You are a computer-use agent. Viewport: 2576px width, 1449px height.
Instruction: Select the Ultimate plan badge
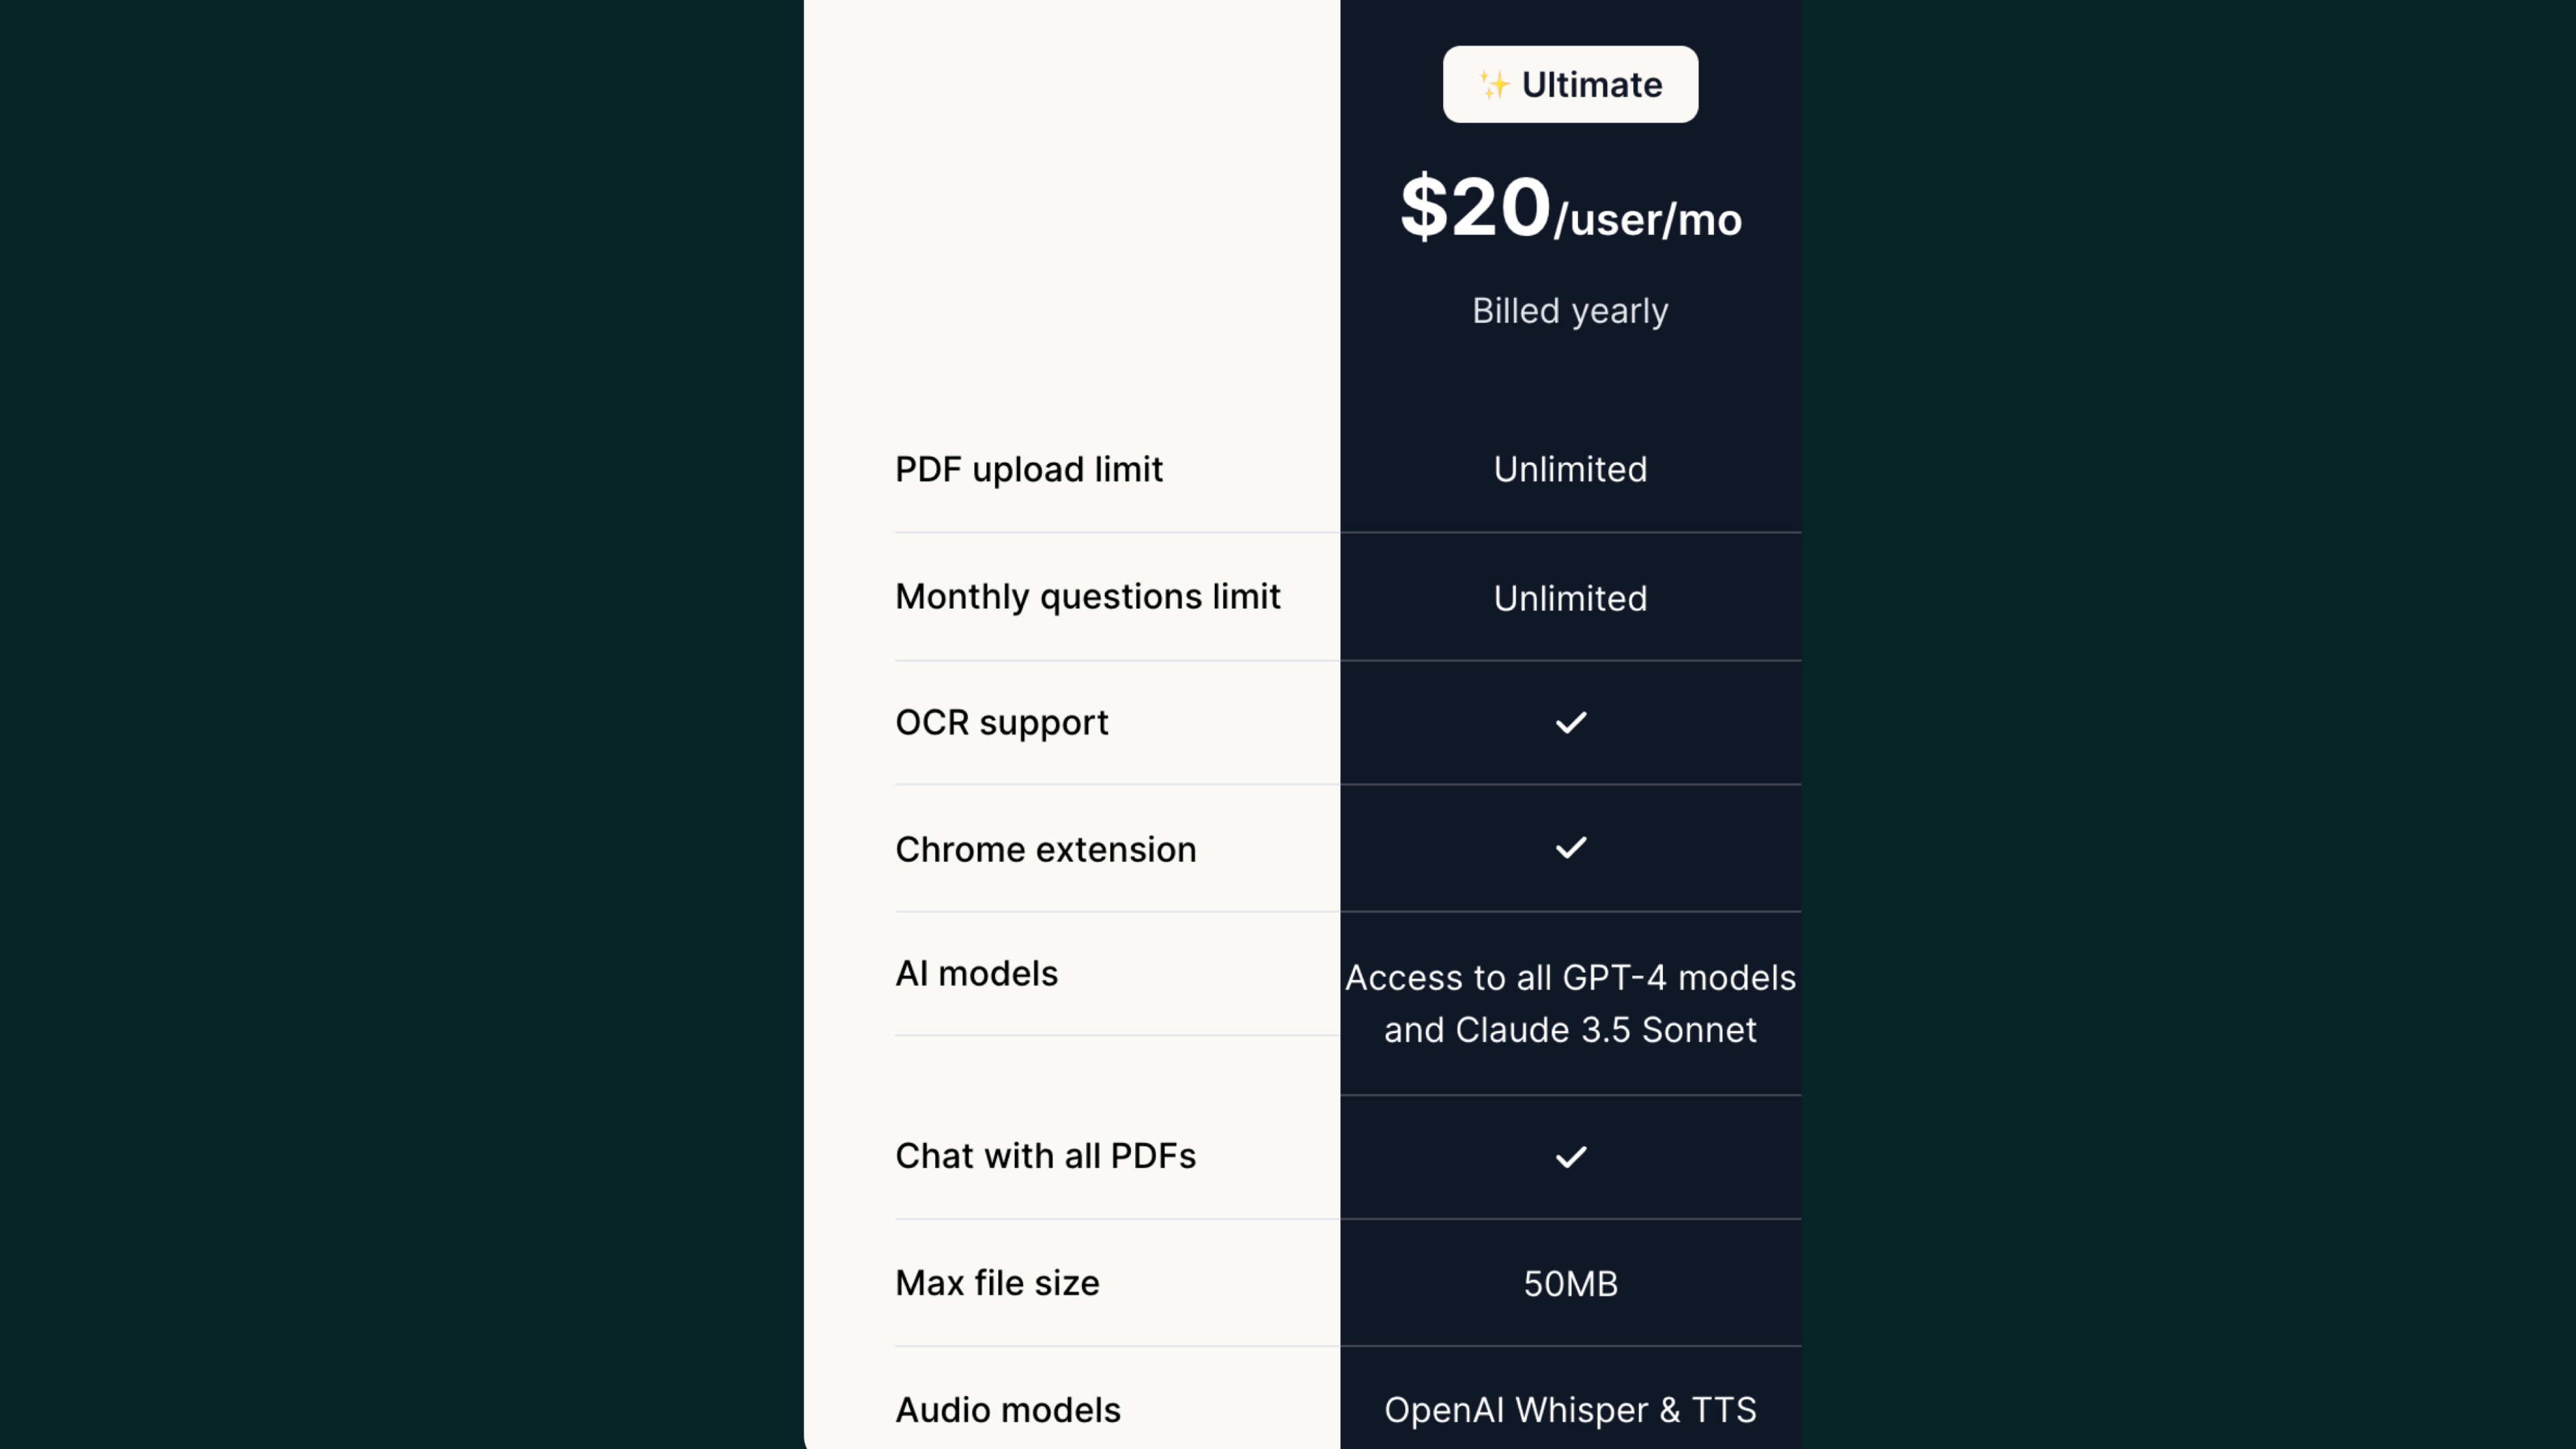(x=1570, y=85)
